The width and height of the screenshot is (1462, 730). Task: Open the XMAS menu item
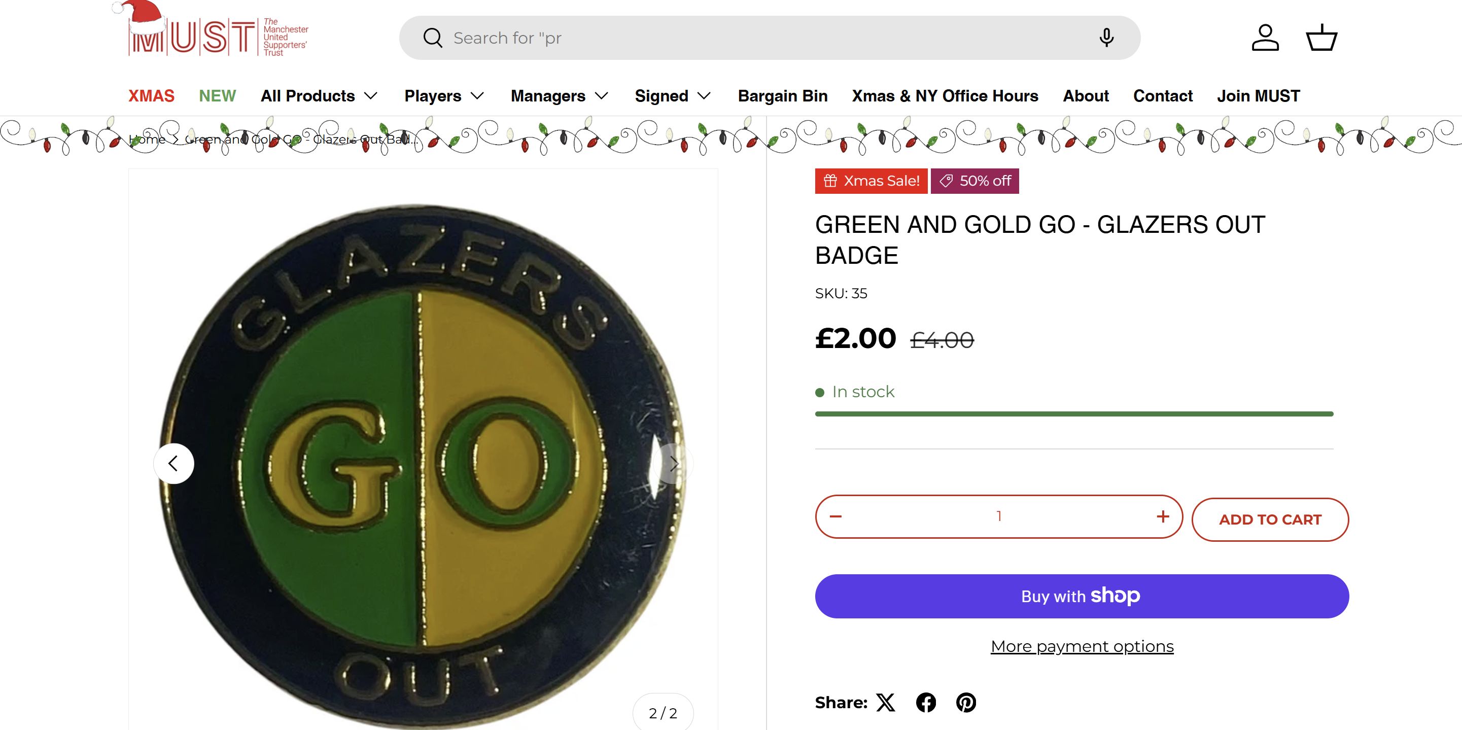(151, 96)
